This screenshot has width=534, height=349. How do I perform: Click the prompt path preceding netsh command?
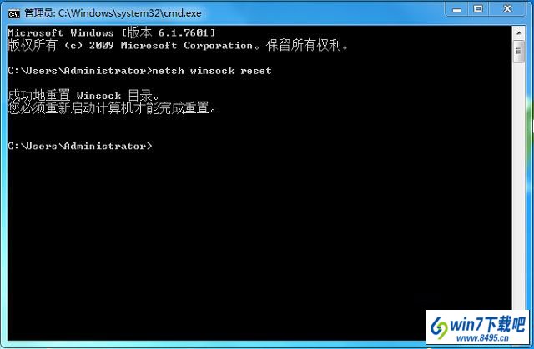coord(80,71)
